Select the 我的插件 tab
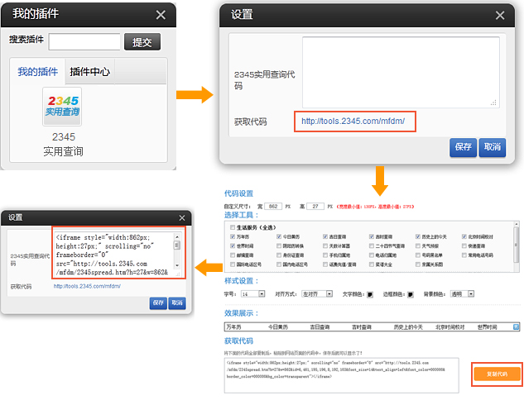The height and width of the screenshot is (405, 524). pyautogui.click(x=37, y=72)
